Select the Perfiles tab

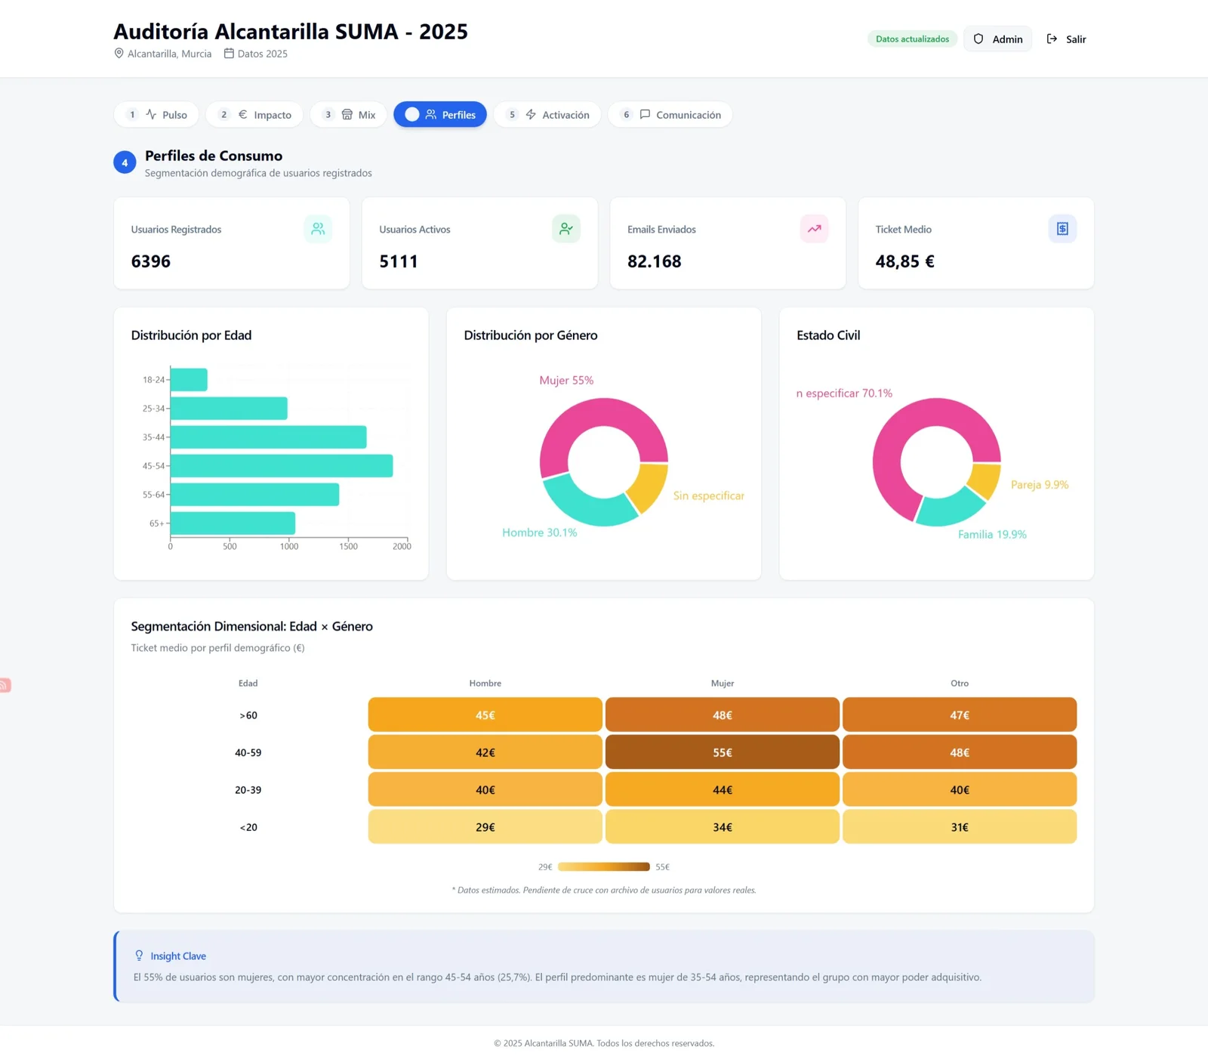(x=440, y=115)
